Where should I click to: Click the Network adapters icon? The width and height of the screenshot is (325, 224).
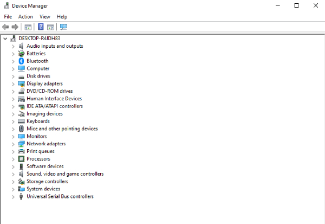(21, 144)
